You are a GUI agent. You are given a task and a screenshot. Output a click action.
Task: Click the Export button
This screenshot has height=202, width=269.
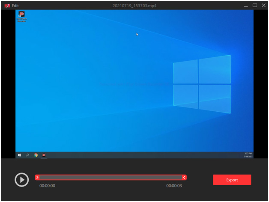coord(232,180)
